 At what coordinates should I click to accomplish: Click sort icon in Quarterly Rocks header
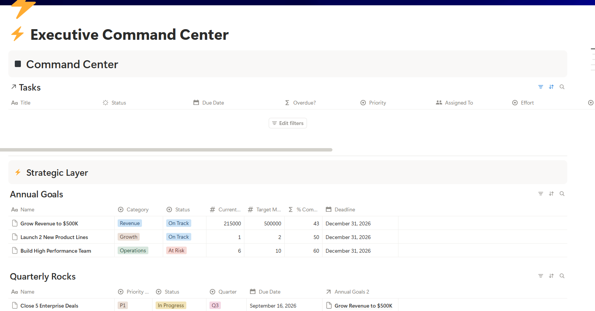[551, 276]
